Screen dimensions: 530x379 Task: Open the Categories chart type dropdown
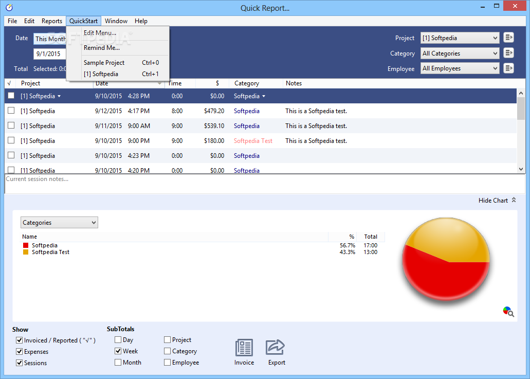[x=59, y=223]
